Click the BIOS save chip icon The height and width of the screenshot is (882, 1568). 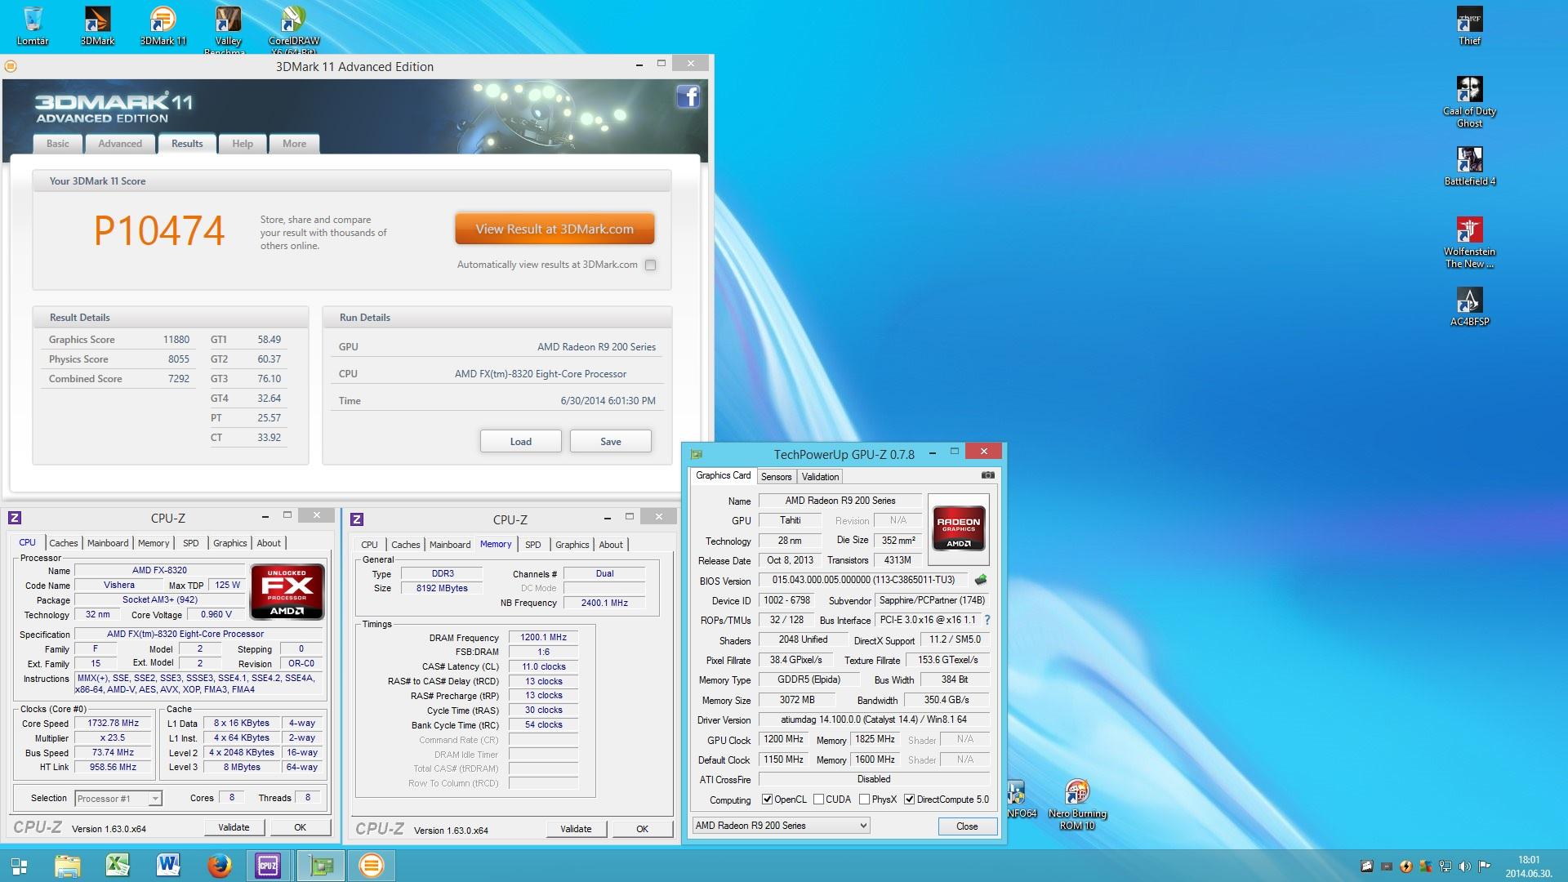tap(981, 580)
